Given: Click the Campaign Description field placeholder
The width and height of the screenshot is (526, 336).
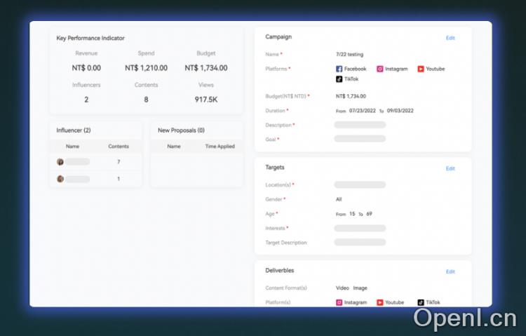Looking at the screenshot, I should [x=360, y=125].
